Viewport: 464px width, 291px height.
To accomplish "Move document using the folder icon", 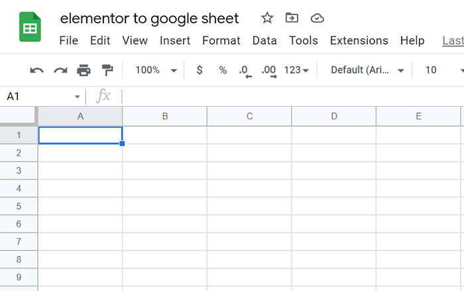I will pos(292,18).
